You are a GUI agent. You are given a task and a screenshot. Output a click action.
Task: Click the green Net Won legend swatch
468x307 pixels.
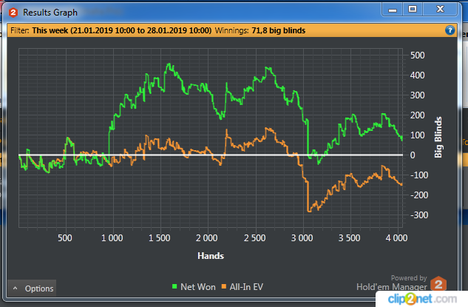tap(174, 287)
